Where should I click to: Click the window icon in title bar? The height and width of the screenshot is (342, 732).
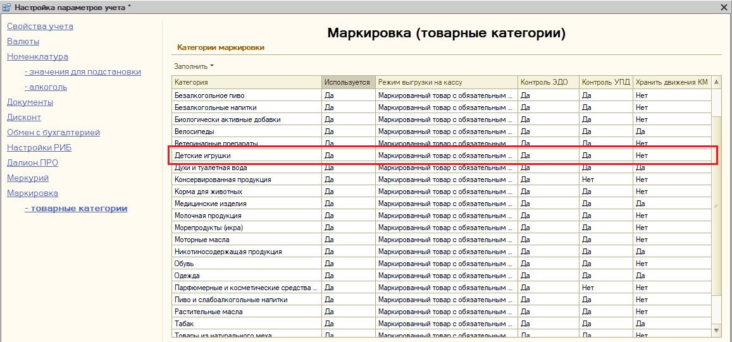pyautogui.click(x=6, y=7)
